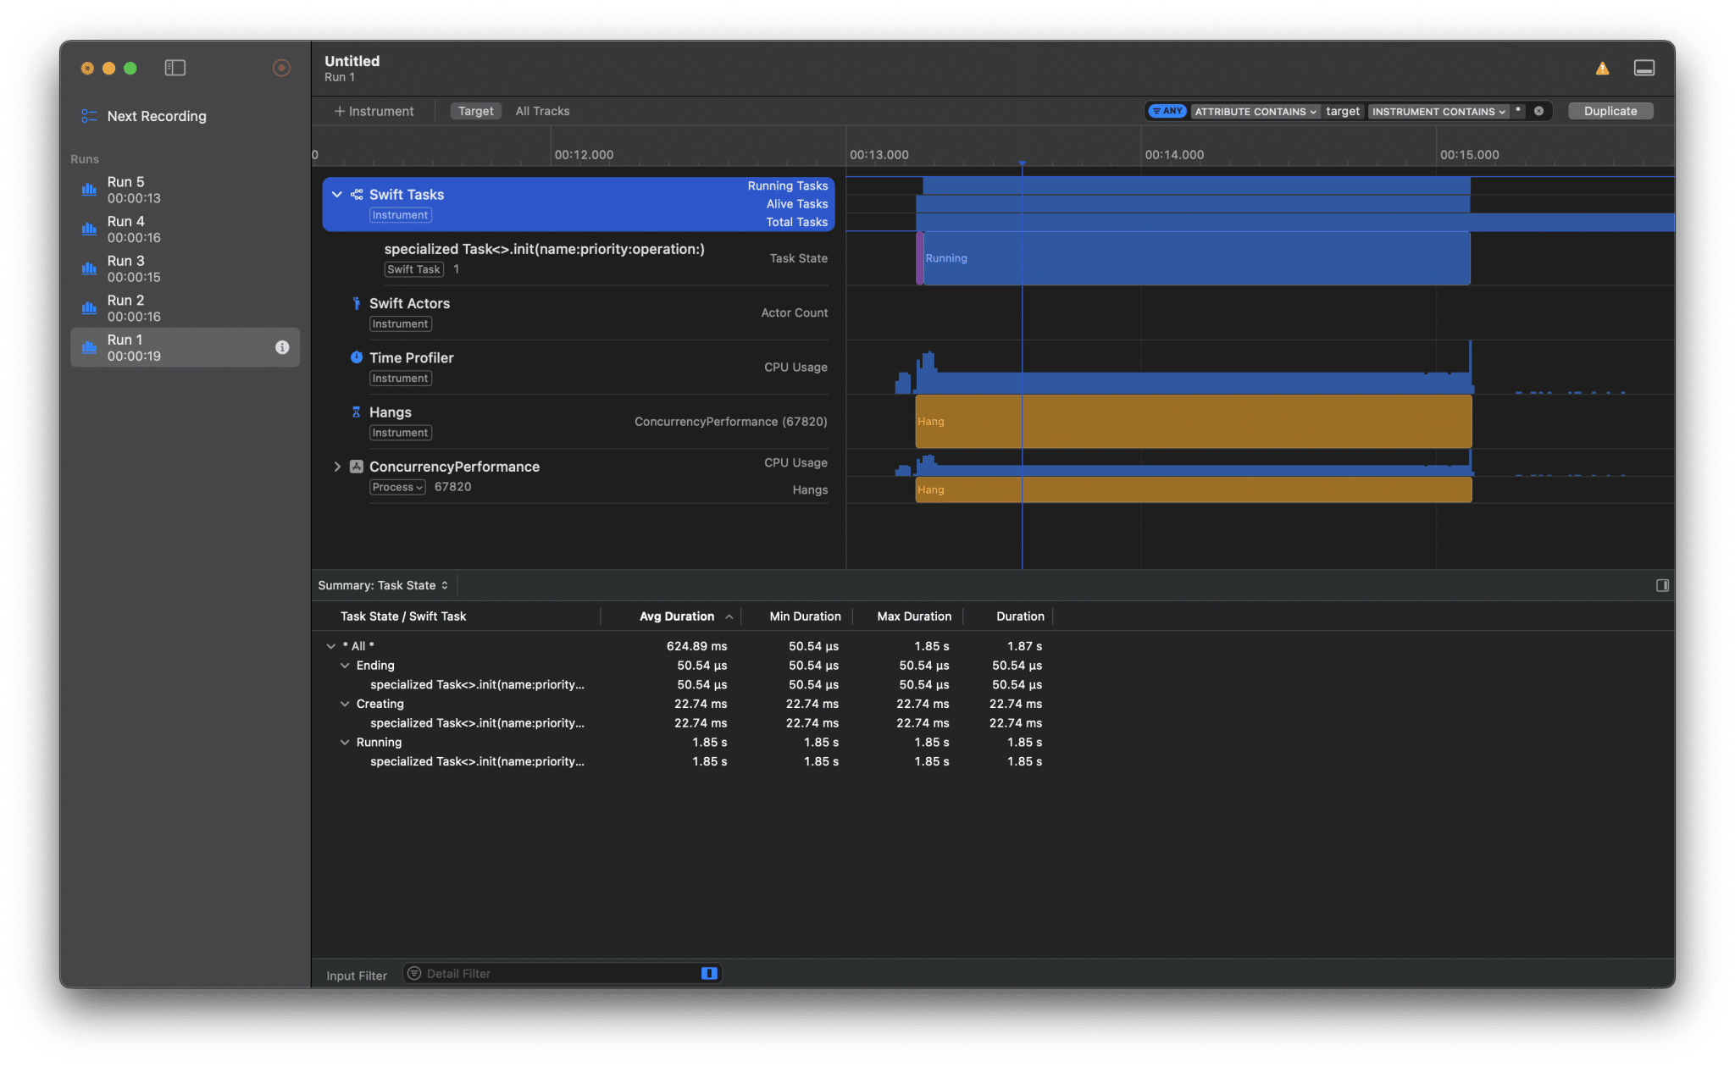Click the Hangs hourglass icon
1735x1067 pixels.
point(357,412)
